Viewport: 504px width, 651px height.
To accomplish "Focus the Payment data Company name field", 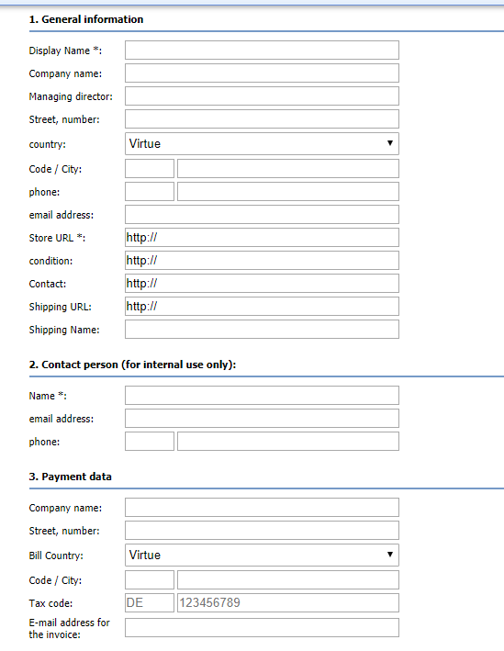I will coord(262,508).
